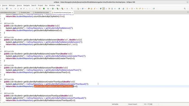Click 'bal1' parameter in getStudentsByFeeBalanceIsBetween signature
The height and width of the screenshot is (106, 189).
66,40
